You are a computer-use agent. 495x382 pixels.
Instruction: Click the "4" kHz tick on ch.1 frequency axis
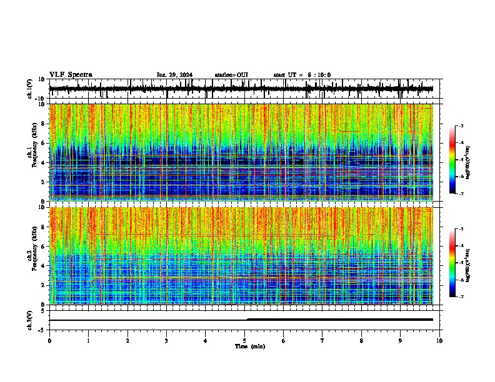[43, 163]
